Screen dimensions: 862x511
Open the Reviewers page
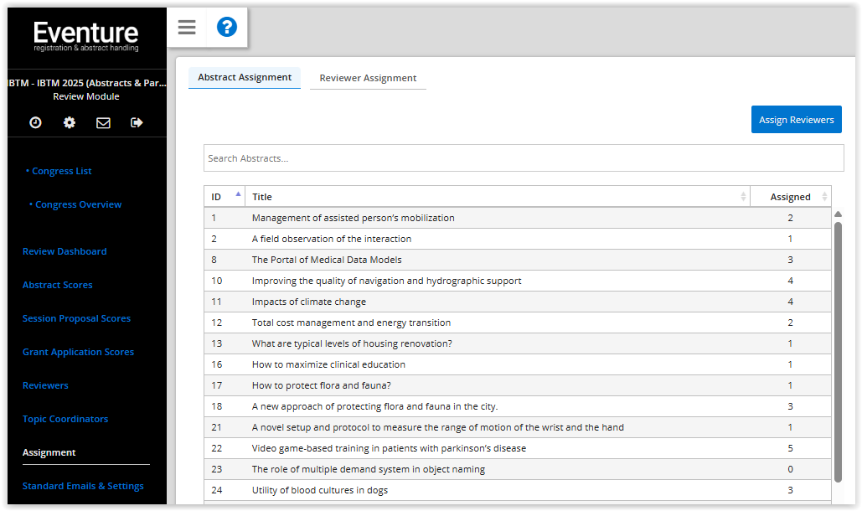point(45,385)
